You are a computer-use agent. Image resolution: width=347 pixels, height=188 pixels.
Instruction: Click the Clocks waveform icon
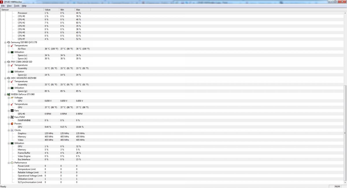coord(12,130)
